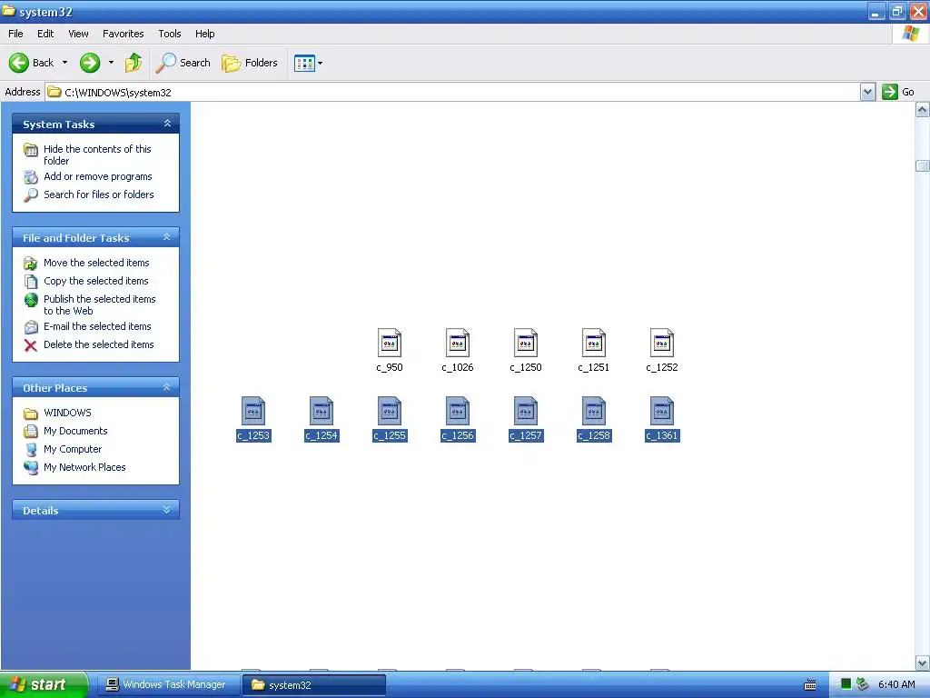Click the Windows flag logo throbber

click(910, 34)
